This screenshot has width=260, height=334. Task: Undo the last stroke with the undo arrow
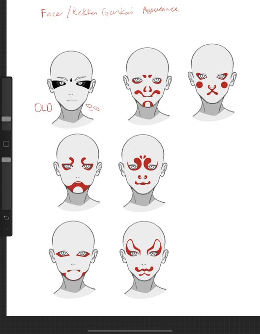[x=6, y=218]
